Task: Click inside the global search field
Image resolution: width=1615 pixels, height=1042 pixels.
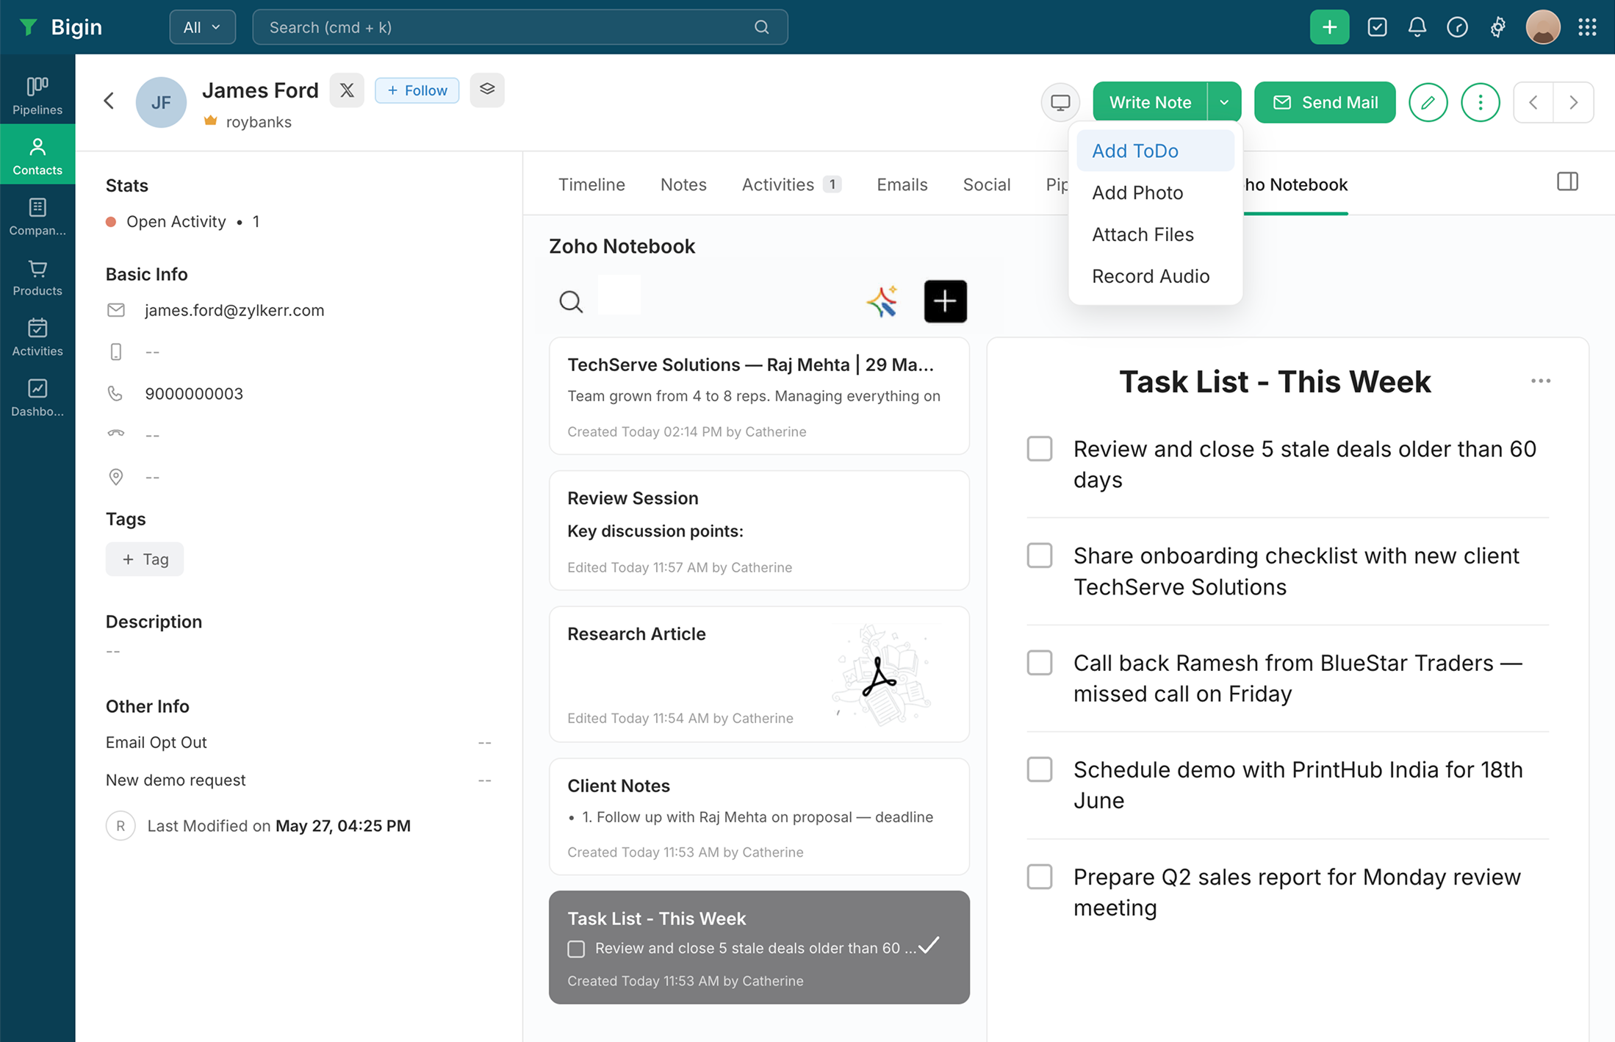Action: (x=520, y=27)
